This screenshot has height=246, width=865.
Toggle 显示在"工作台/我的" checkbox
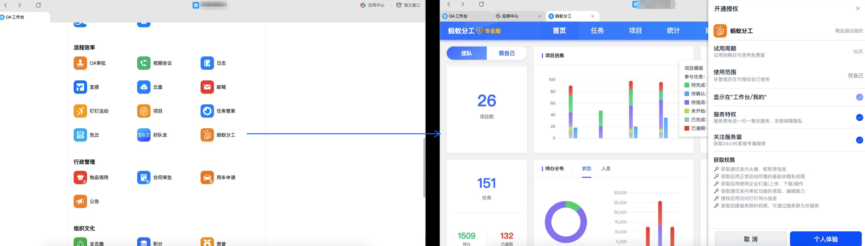(859, 97)
